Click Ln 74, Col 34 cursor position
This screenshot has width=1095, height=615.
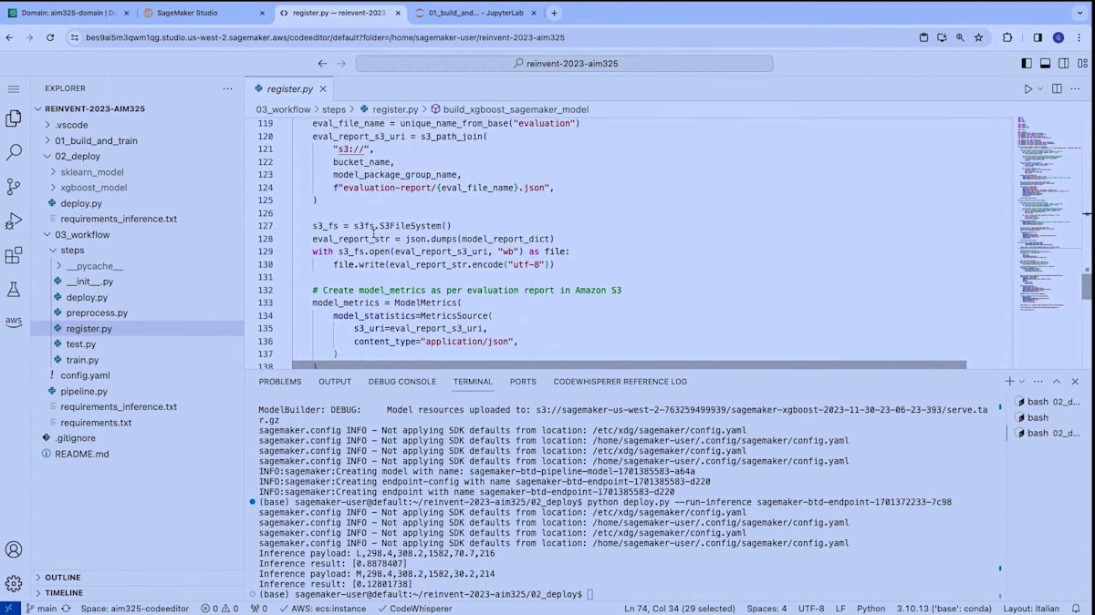coord(680,608)
